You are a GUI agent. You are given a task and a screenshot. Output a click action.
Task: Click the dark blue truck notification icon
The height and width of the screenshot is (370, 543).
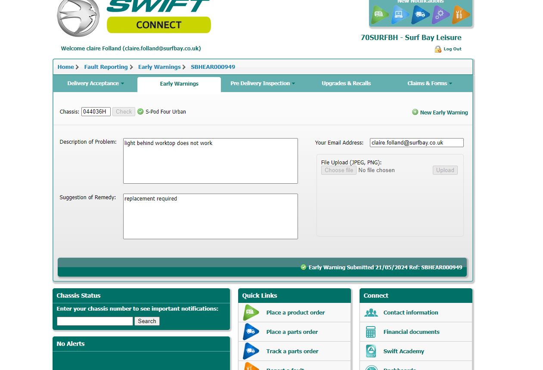[x=420, y=15]
